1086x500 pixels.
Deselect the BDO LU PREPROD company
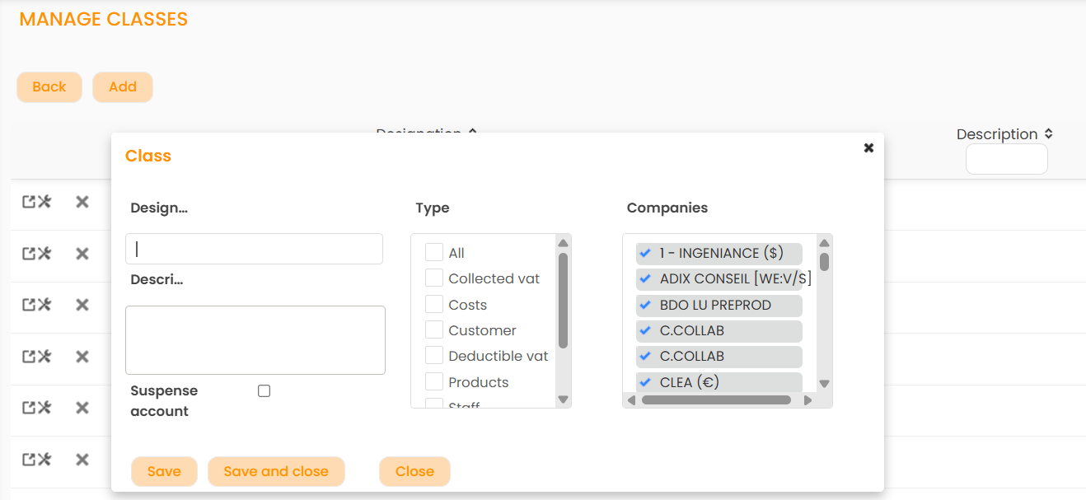coord(645,305)
